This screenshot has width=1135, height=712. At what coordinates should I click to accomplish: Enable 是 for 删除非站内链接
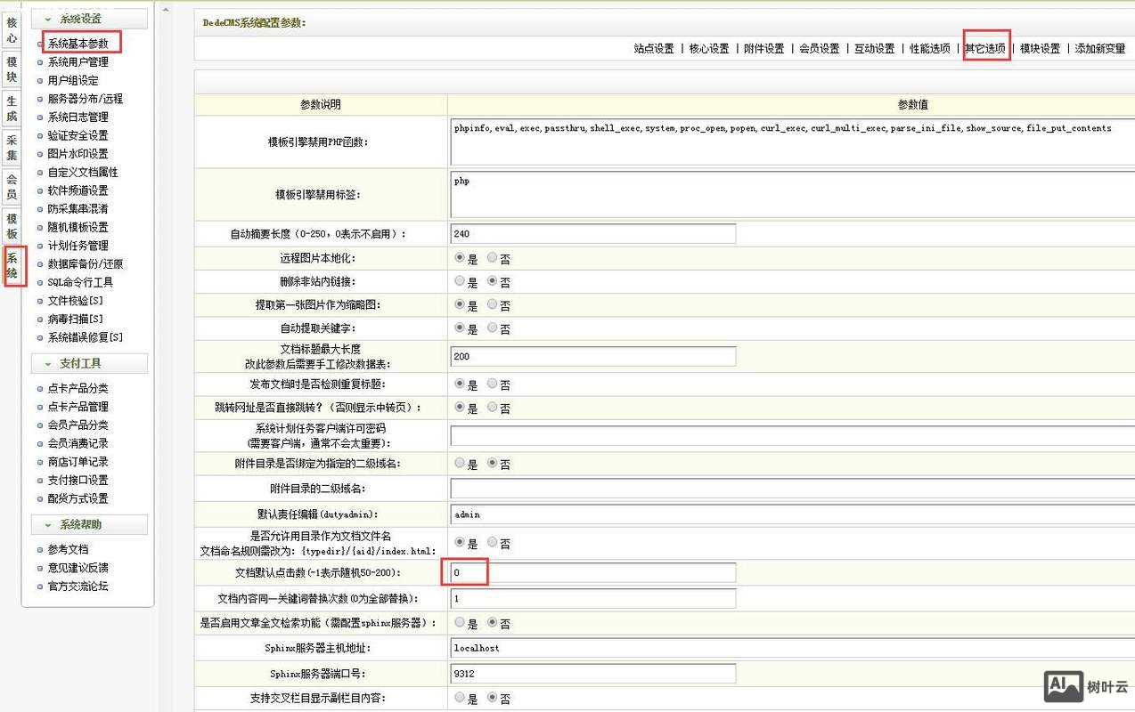(x=458, y=280)
